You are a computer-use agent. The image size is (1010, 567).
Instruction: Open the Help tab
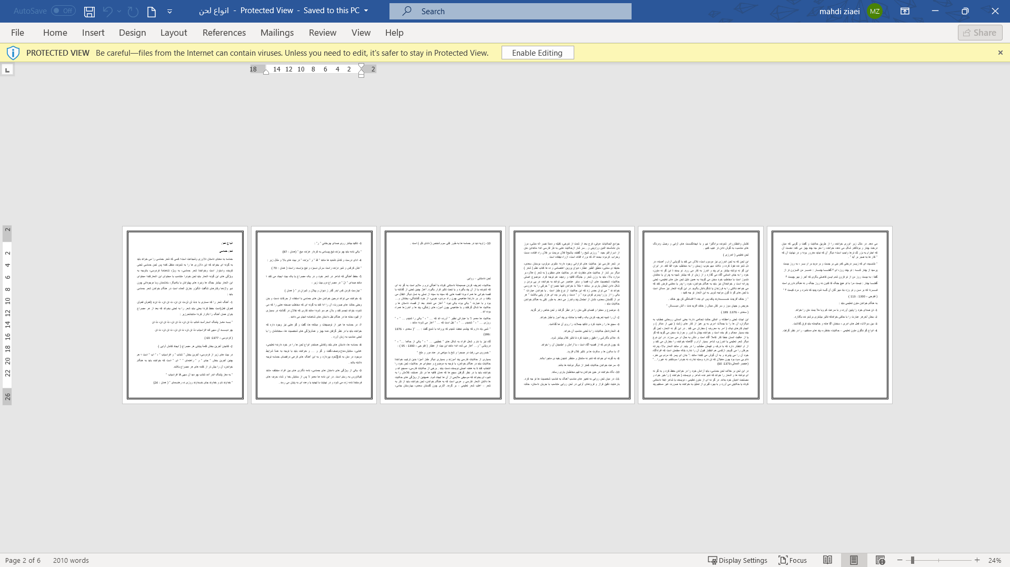[x=394, y=33]
